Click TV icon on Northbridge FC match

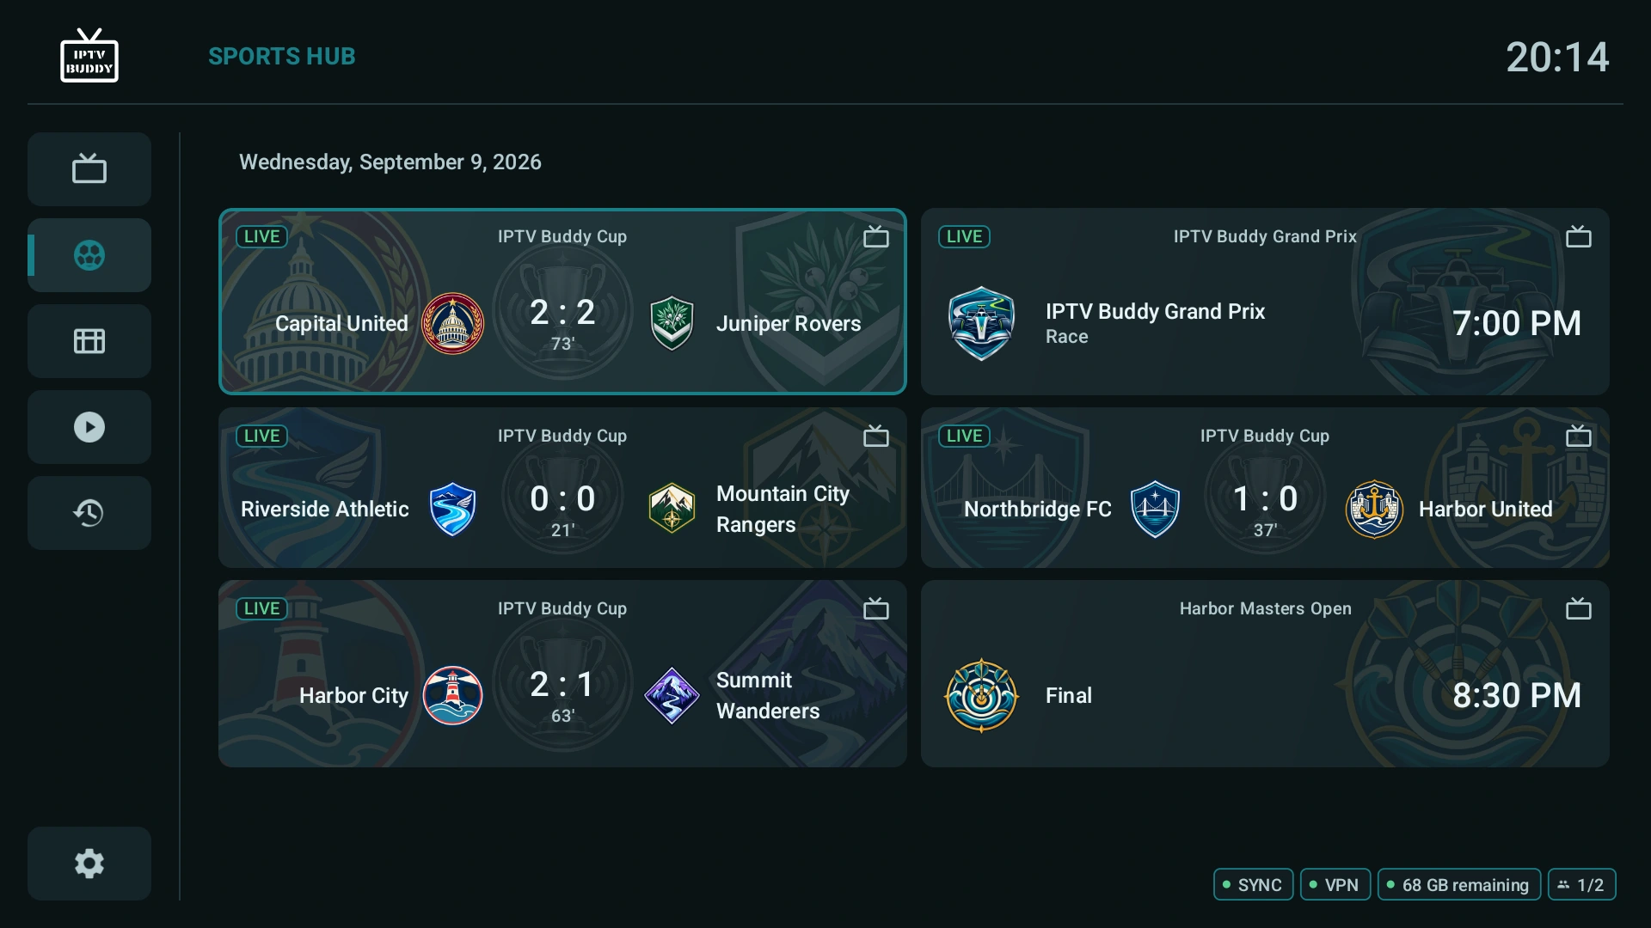(1579, 436)
